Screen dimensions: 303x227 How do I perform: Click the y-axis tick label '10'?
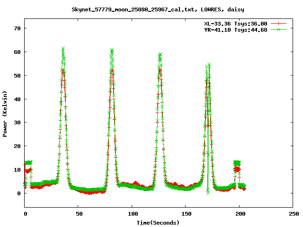point(17,170)
